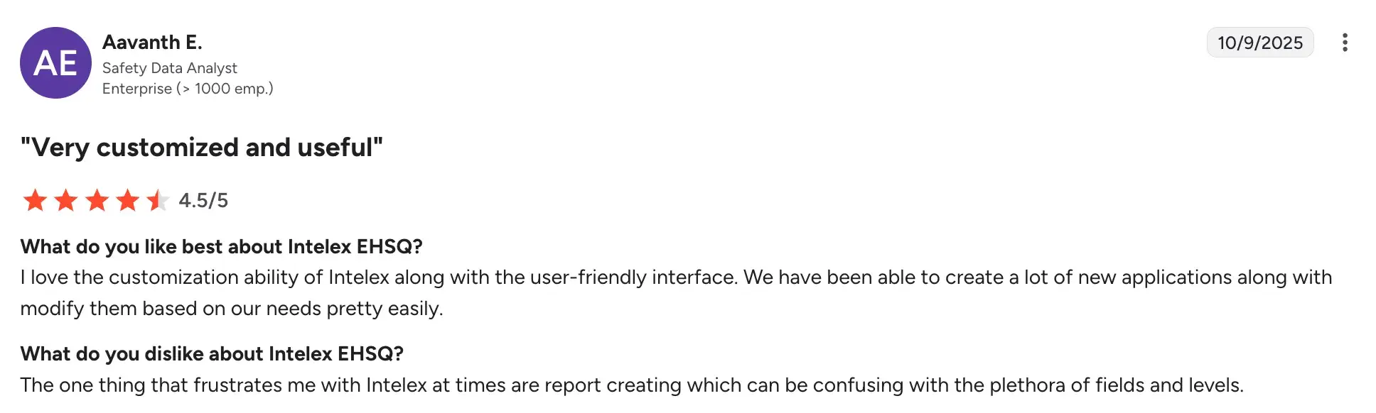The width and height of the screenshot is (1376, 413).
Task: Click the line starting "I love the customization"
Action: click(675, 277)
